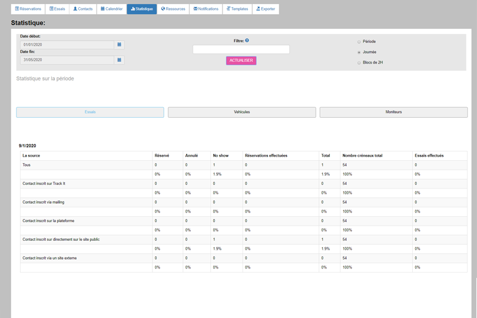Click the Ressources tab globe icon

(x=163, y=9)
